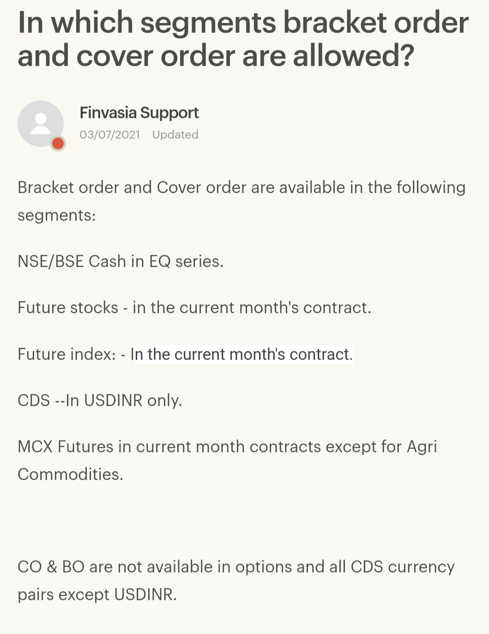The height and width of the screenshot is (634, 489).
Task: Click the NSE/BSE Cash in EQ series line
Action: pyautogui.click(x=121, y=262)
